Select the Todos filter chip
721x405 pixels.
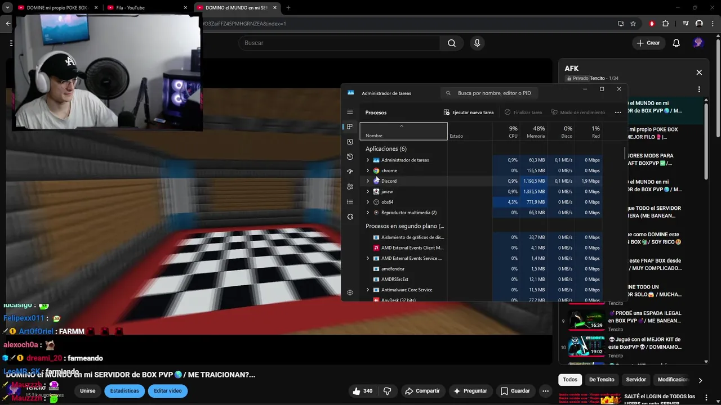(570, 380)
